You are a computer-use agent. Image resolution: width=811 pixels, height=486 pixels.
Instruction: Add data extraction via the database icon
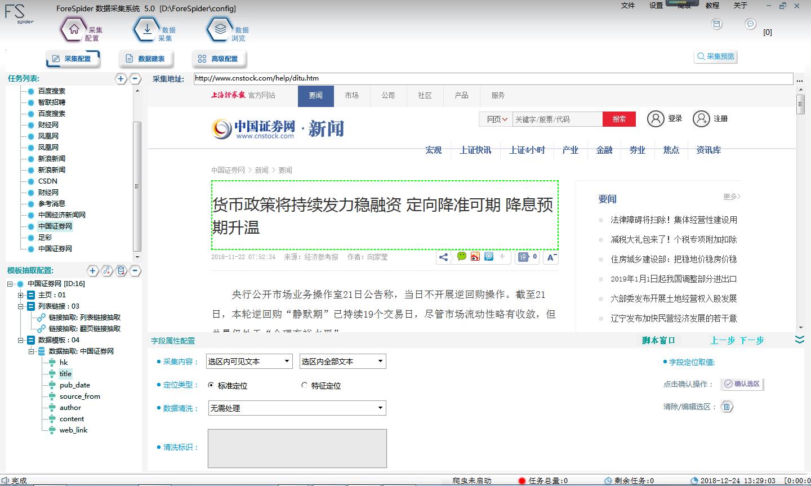(x=121, y=271)
